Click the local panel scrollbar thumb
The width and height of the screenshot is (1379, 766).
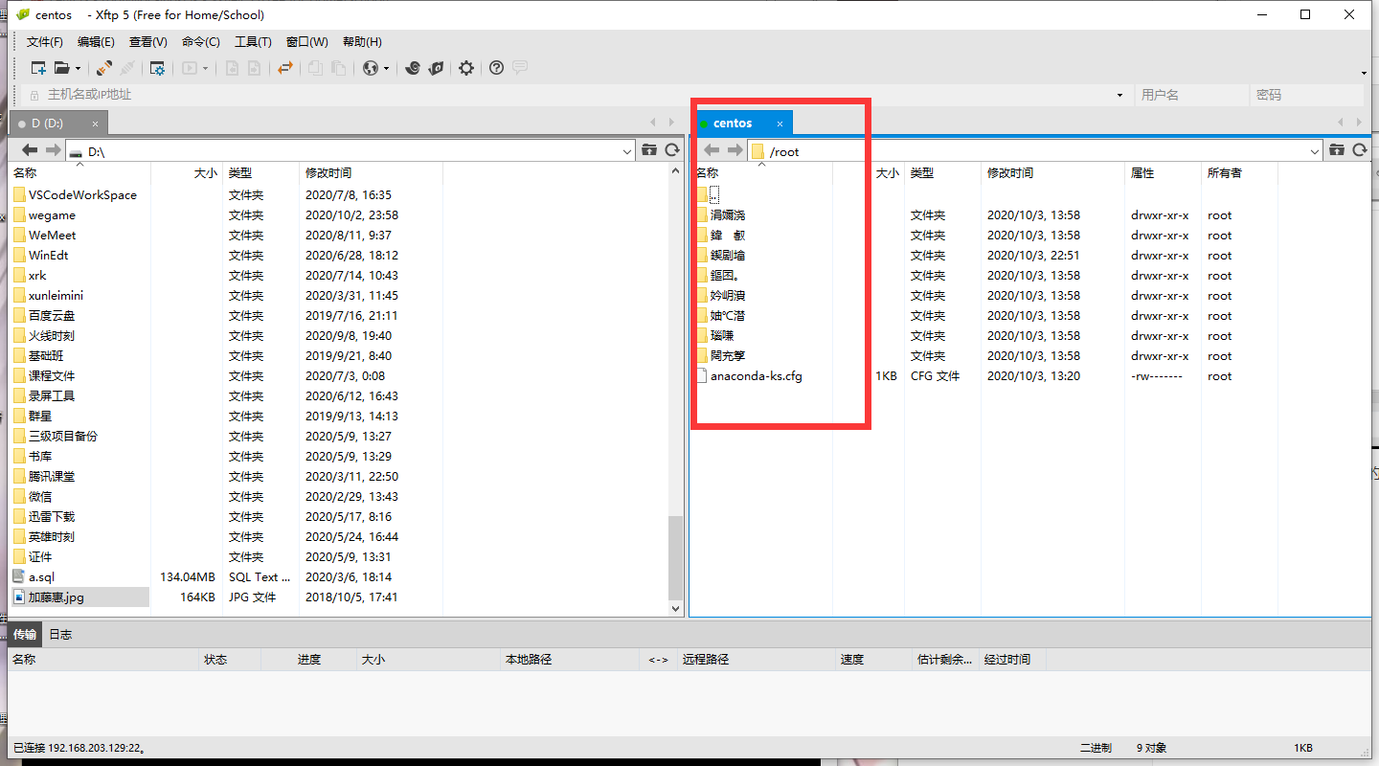point(676,557)
